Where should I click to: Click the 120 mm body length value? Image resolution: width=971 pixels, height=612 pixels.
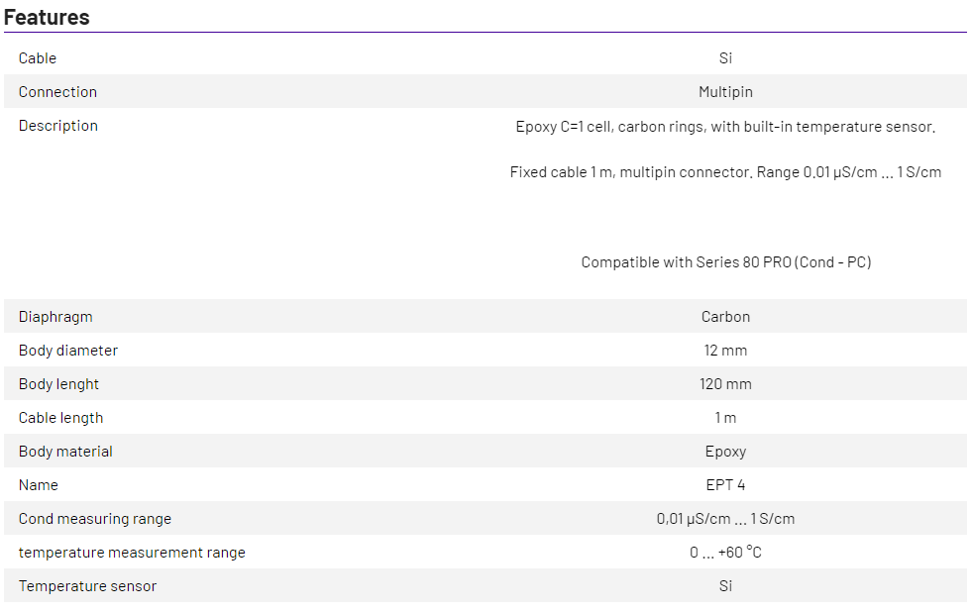click(725, 384)
